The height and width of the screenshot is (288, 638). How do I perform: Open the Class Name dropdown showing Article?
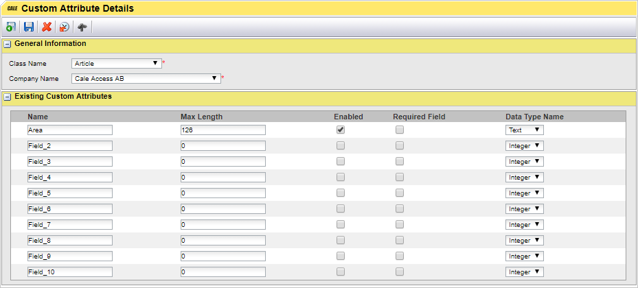click(116, 63)
